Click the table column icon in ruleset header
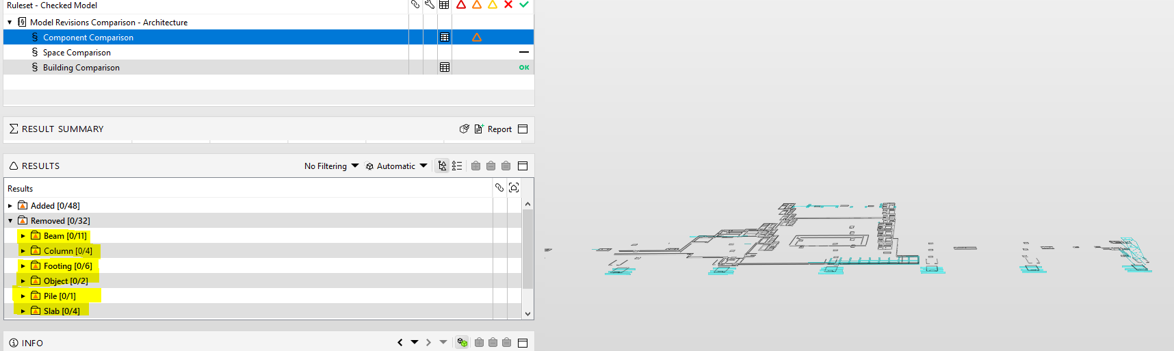 (x=445, y=5)
